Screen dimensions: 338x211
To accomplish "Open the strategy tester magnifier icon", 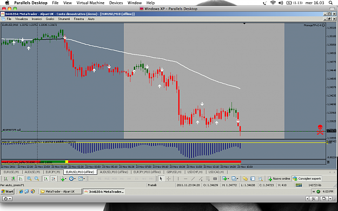I will pyautogui.click(x=261, y=179).
